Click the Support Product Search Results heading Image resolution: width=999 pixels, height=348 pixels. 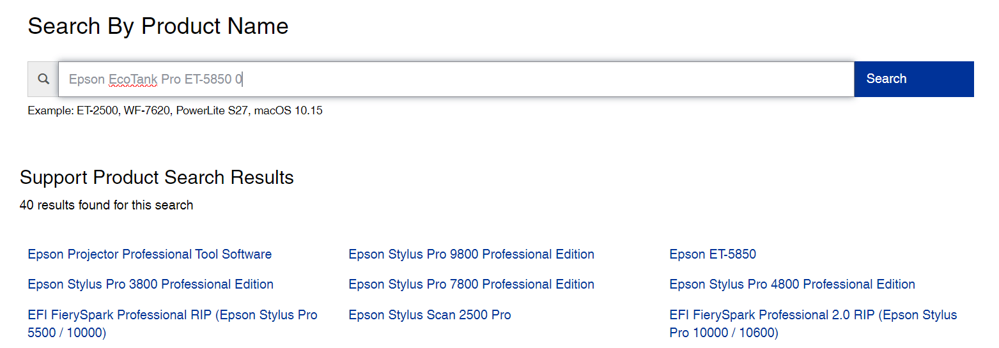157,177
